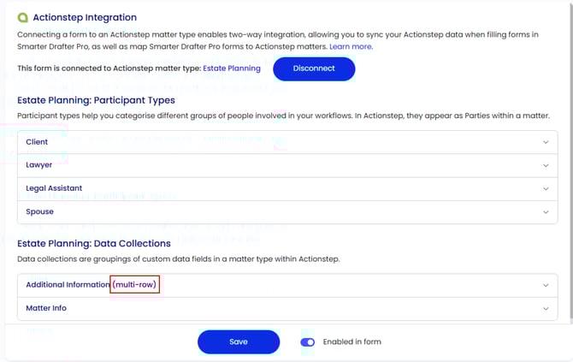Click the Matter Info data collection label

tap(46, 308)
